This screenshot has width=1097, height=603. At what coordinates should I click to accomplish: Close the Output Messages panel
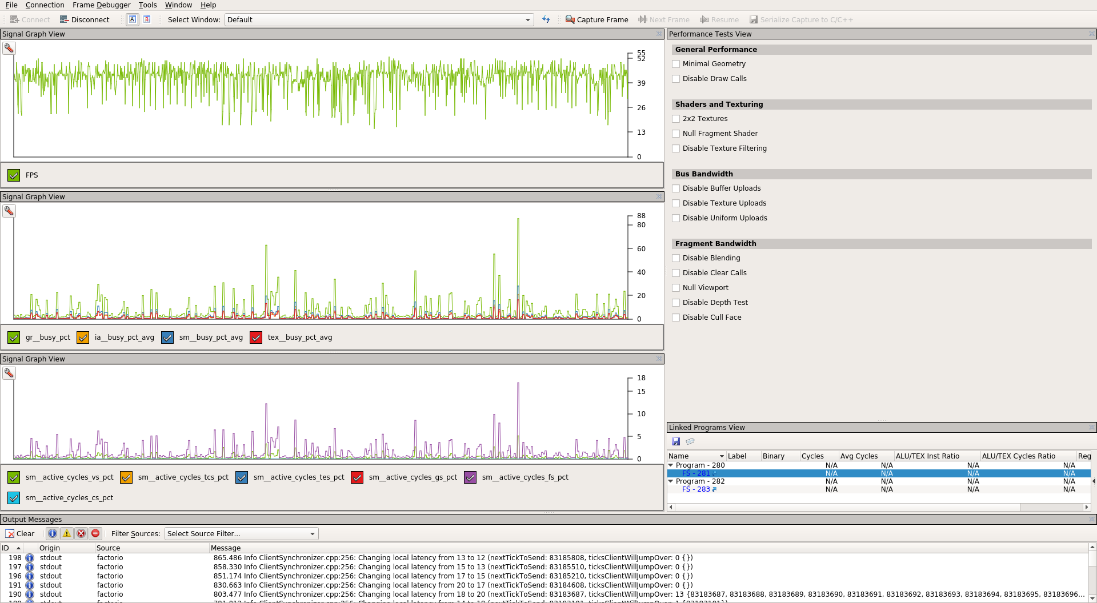1091,519
